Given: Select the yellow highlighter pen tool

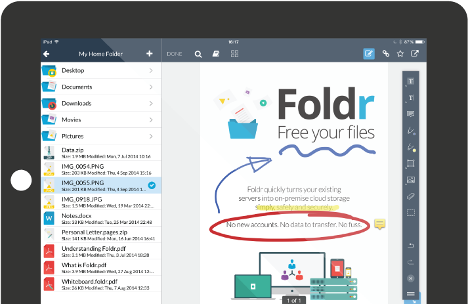Looking at the screenshot, I should [412, 146].
